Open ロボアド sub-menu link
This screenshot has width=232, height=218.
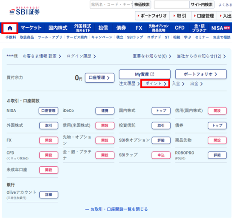[x=154, y=37]
